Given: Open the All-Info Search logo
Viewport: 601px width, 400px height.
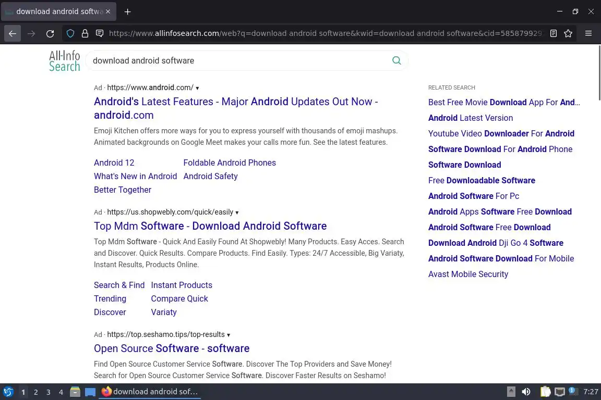Looking at the screenshot, I should coord(64,61).
